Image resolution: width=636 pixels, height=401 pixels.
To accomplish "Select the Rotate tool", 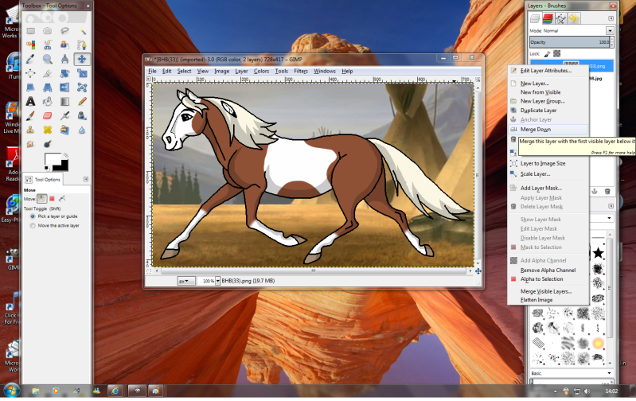I will (64, 73).
